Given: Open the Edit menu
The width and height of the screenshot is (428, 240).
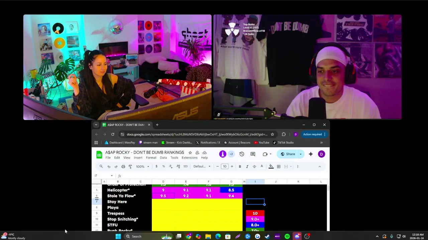Looking at the screenshot, I should [x=117, y=158].
